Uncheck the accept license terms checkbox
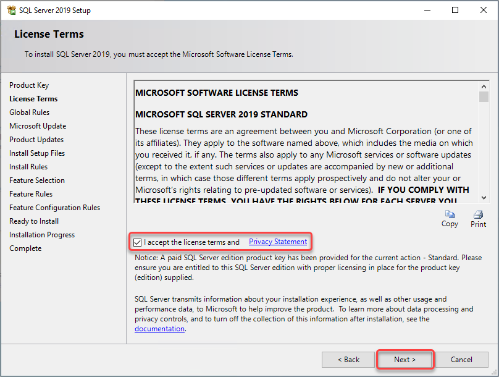This screenshot has height=377, width=499. tap(138, 242)
